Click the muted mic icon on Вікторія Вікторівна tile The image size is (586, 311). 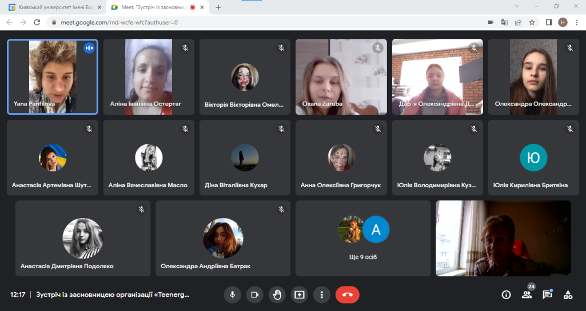(281, 48)
